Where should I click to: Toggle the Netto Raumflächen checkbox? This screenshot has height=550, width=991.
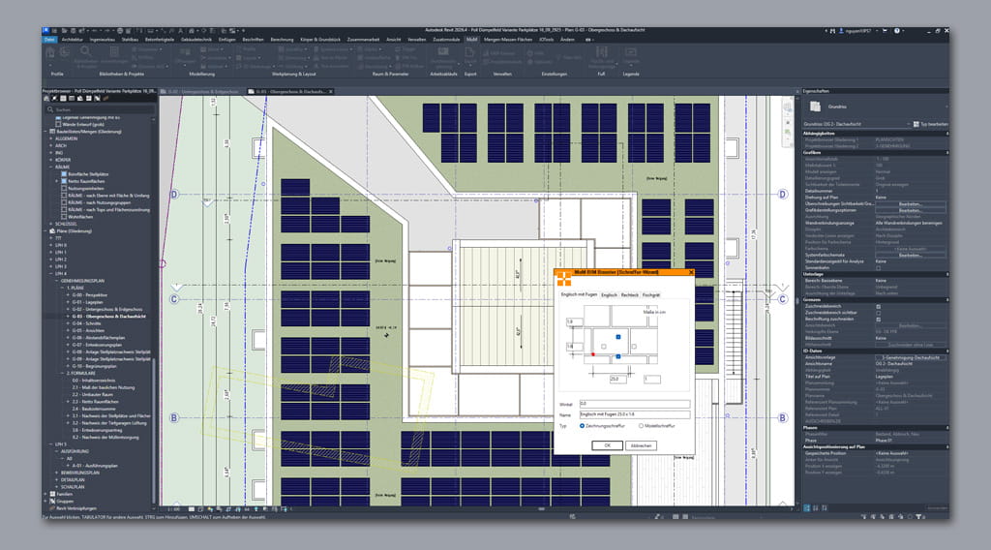coord(64,181)
